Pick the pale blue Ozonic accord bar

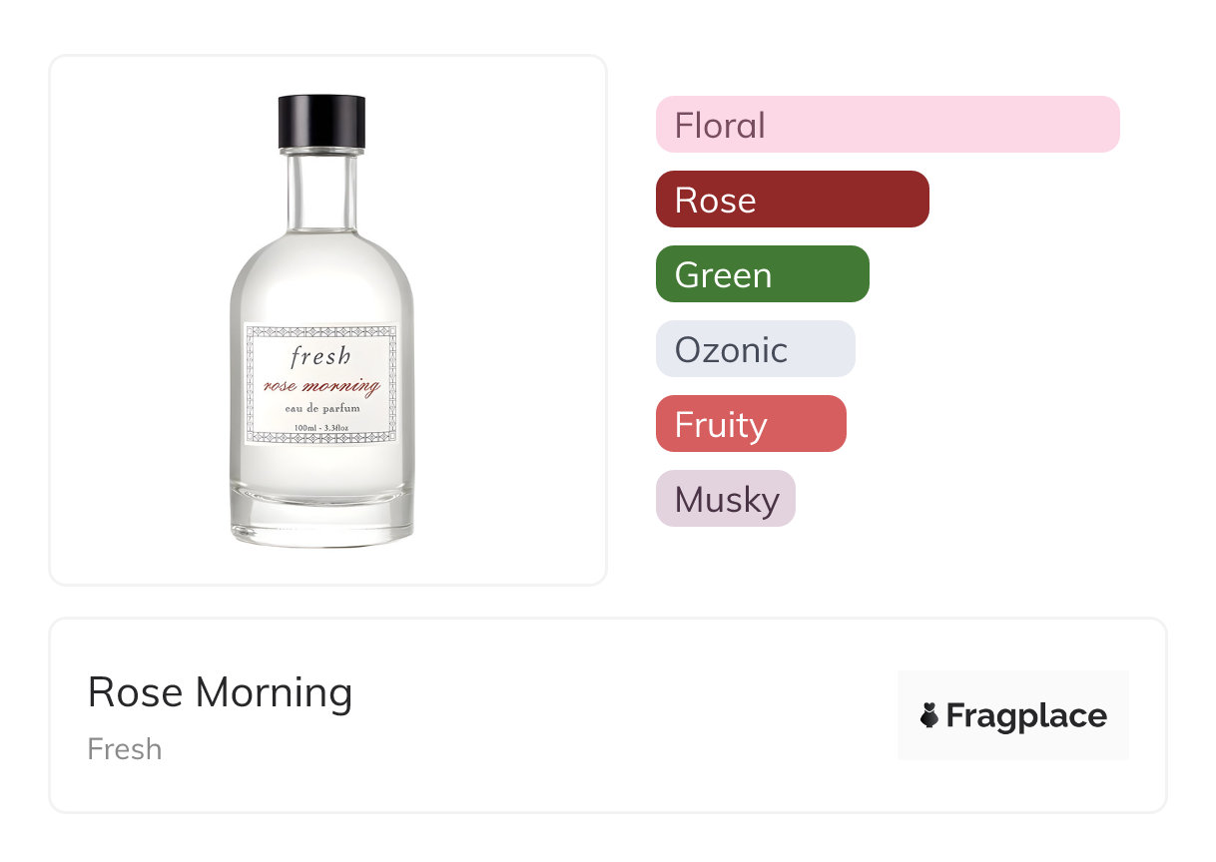[755, 349]
